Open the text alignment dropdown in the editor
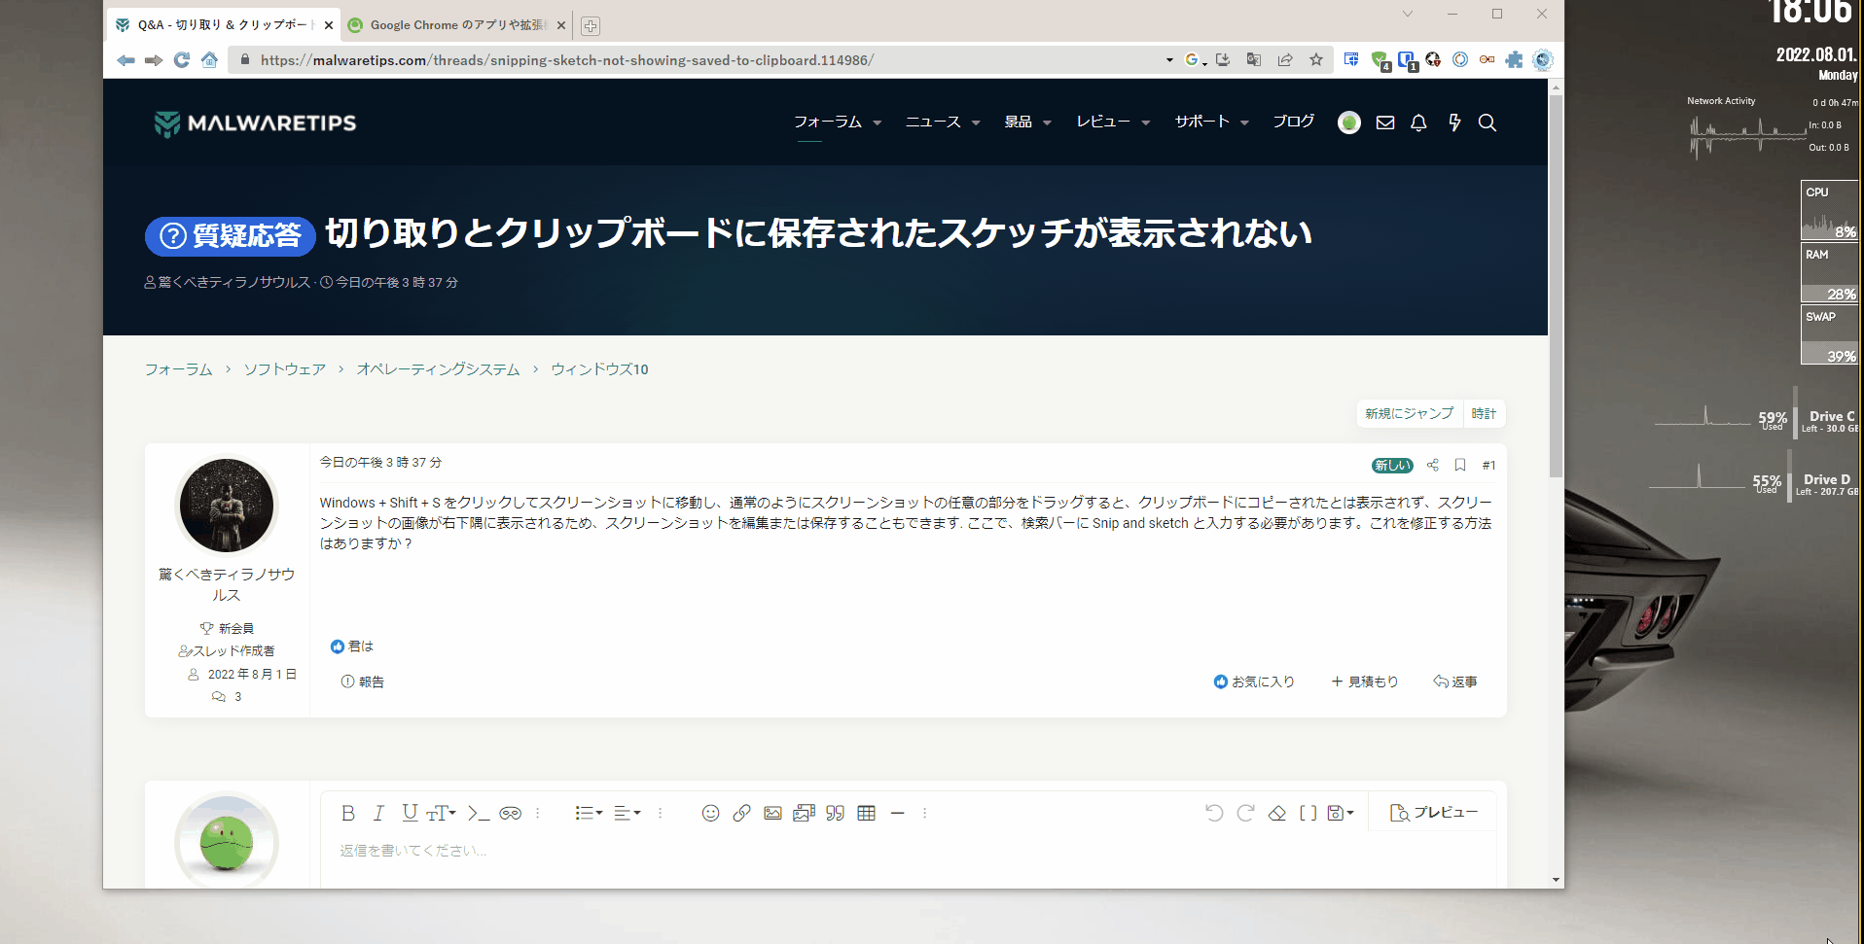This screenshot has height=944, width=1864. pyautogui.click(x=628, y=814)
